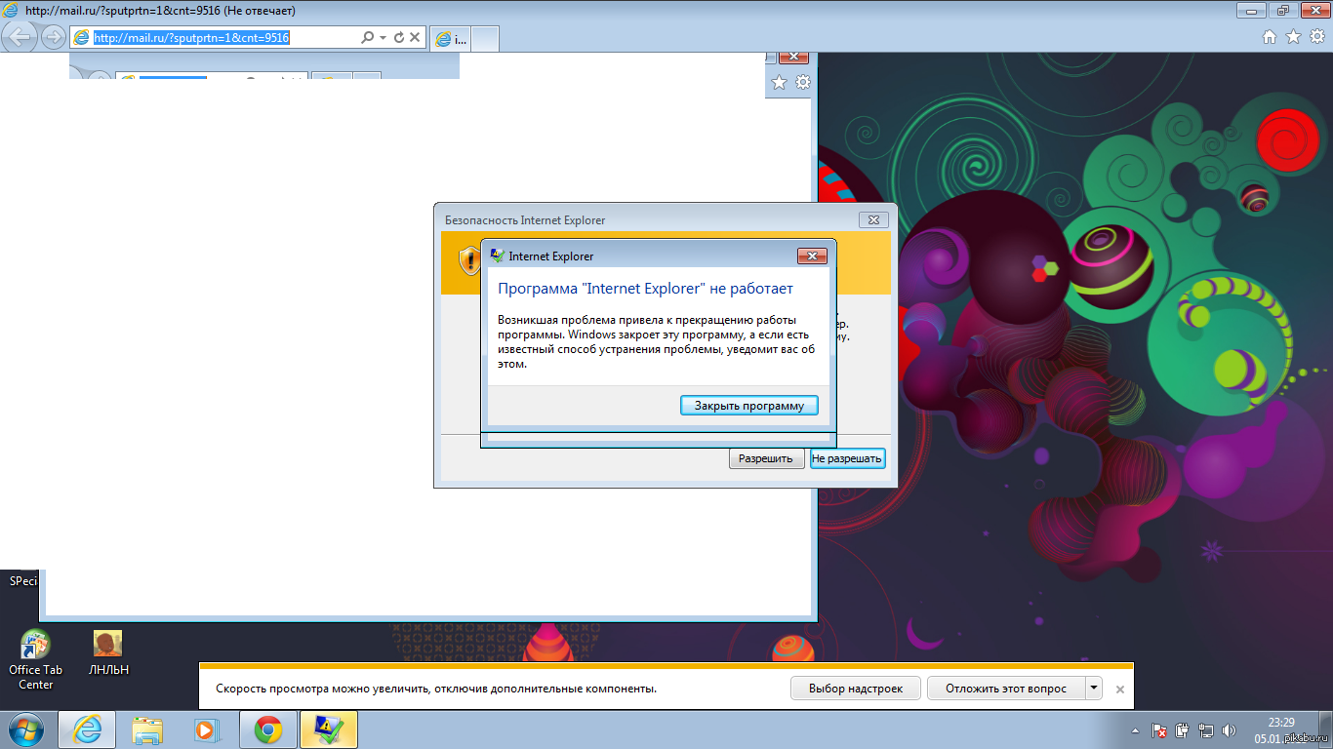Click the Refresh icon in address bar
The width and height of the screenshot is (1333, 749).
(x=398, y=37)
